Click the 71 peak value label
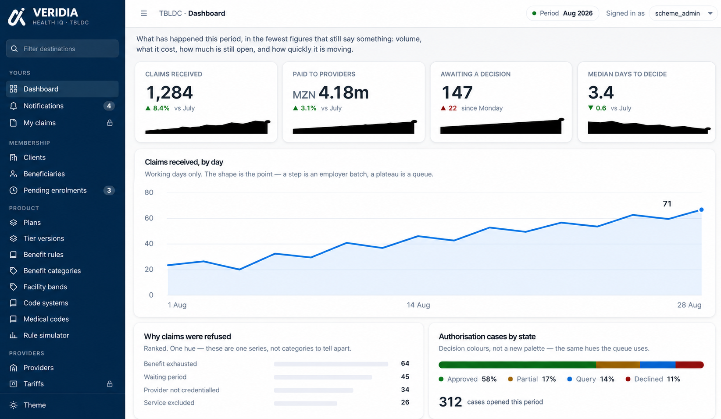 (667, 204)
